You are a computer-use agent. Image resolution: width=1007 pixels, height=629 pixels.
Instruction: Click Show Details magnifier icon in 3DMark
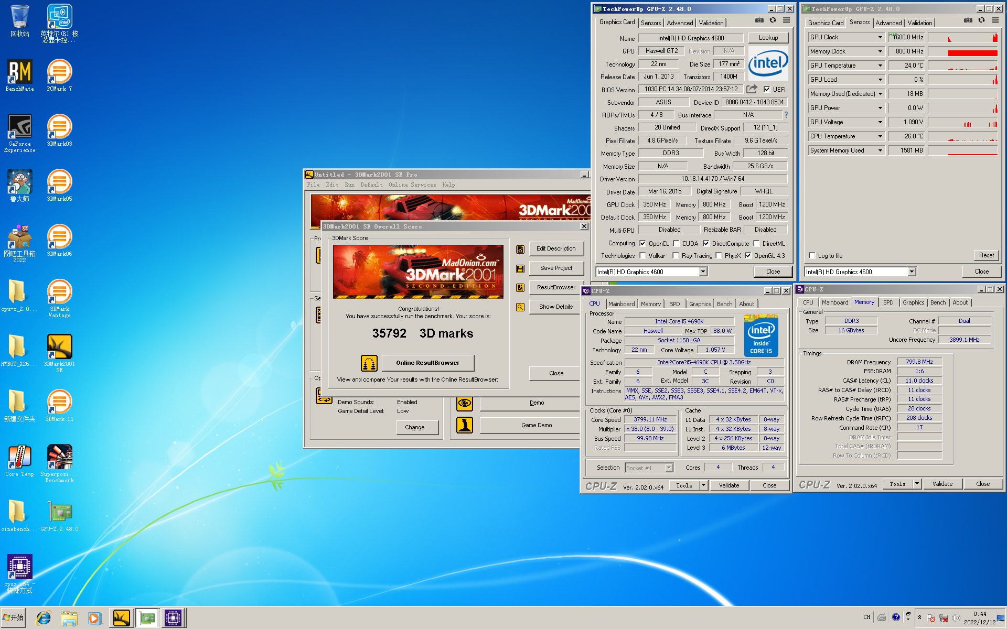(520, 307)
